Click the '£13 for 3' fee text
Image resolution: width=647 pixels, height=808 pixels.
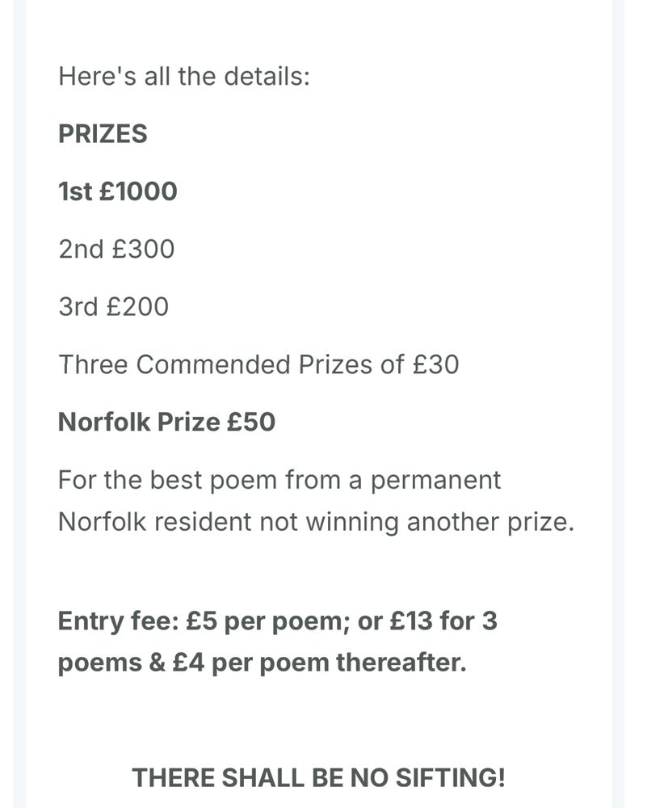(x=443, y=621)
